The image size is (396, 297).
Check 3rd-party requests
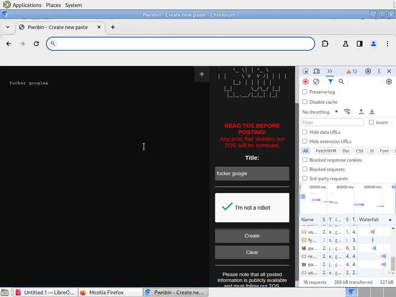[305, 178]
